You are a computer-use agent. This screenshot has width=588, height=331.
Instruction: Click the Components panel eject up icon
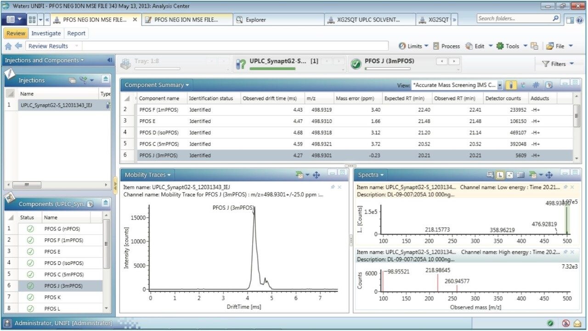pyautogui.click(x=106, y=203)
